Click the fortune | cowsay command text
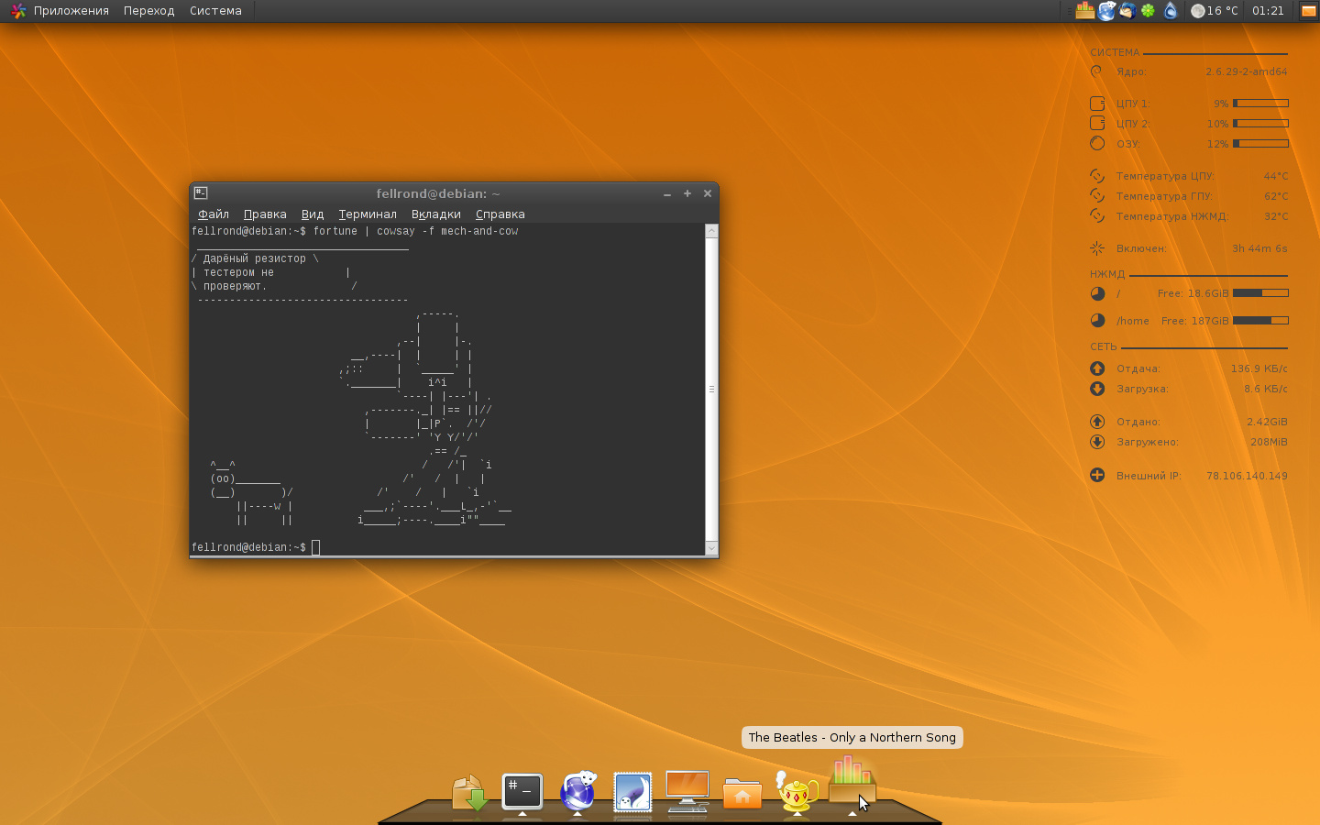 coord(415,231)
